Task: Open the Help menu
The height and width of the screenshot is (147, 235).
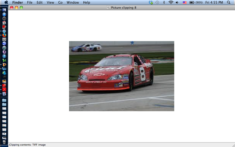Action: (87, 3)
